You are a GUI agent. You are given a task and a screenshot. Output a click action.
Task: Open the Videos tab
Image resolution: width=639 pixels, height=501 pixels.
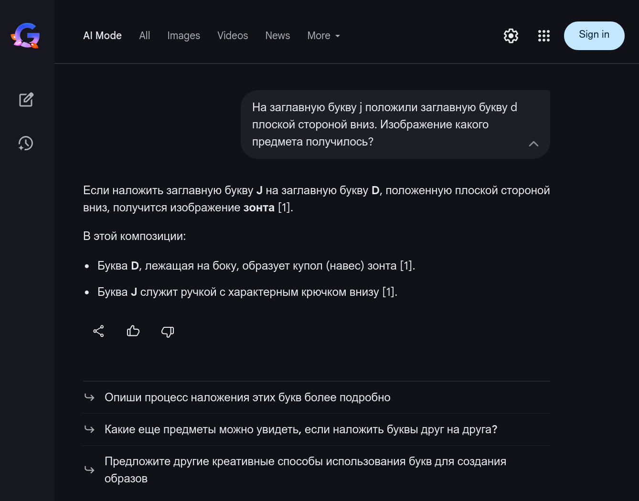233,36
